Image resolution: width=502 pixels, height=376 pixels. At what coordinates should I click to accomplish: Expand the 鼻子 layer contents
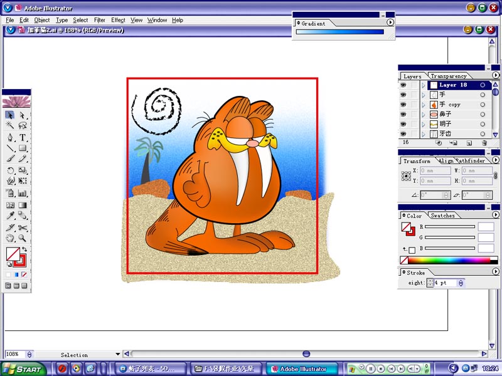click(x=424, y=115)
